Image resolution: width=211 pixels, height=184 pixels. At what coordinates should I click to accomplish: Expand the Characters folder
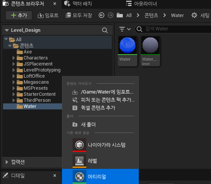13,58
